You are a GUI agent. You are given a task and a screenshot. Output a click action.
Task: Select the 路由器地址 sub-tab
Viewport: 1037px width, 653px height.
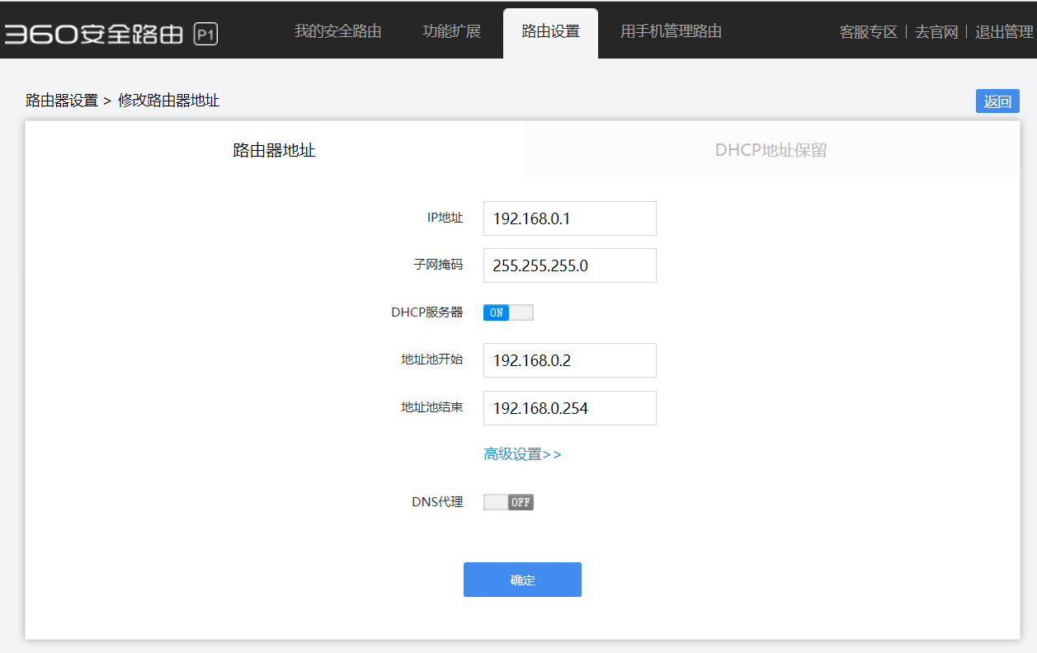(274, 150)
